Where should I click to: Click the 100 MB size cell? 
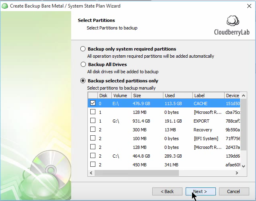[140, 139]
